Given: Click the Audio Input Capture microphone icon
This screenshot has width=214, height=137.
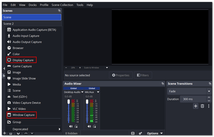Looking at the screenshot, I should [x=9, y=36].
